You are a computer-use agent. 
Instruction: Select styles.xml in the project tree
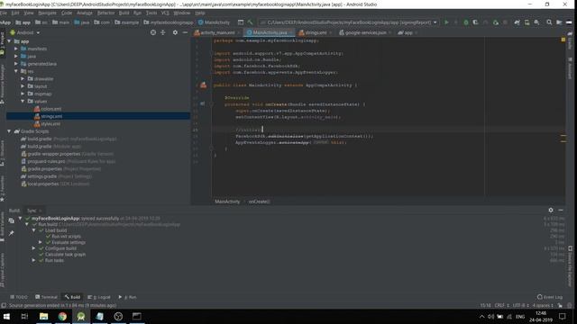[x=50, y=124]
